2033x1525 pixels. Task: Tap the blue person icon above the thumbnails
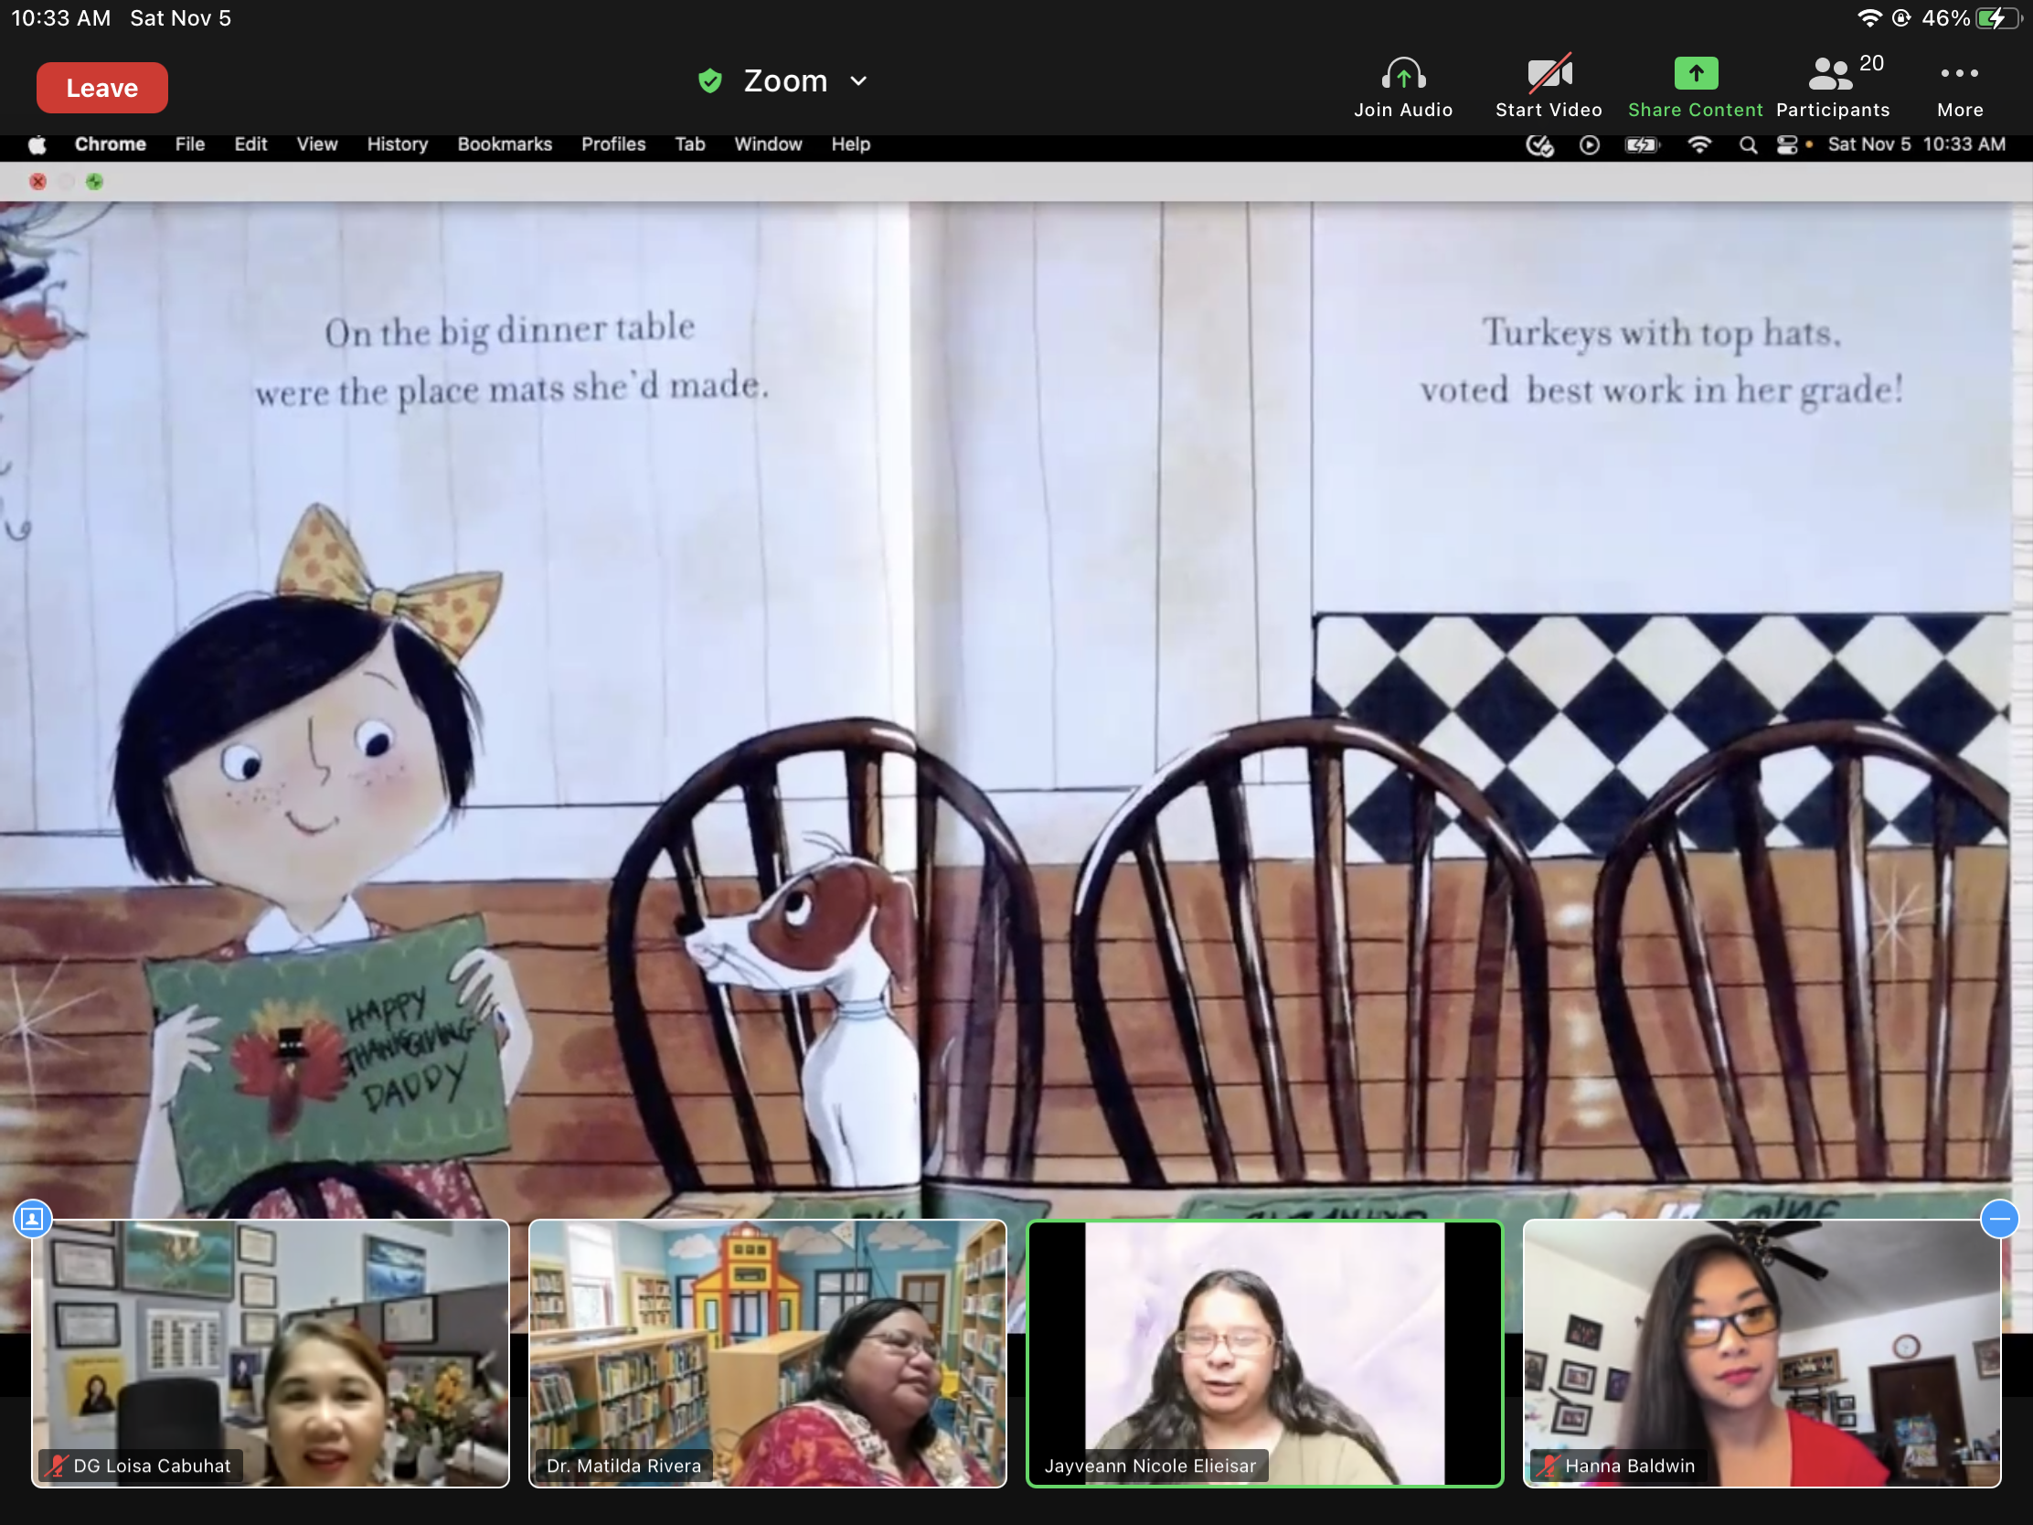[x=32, y=1219]
